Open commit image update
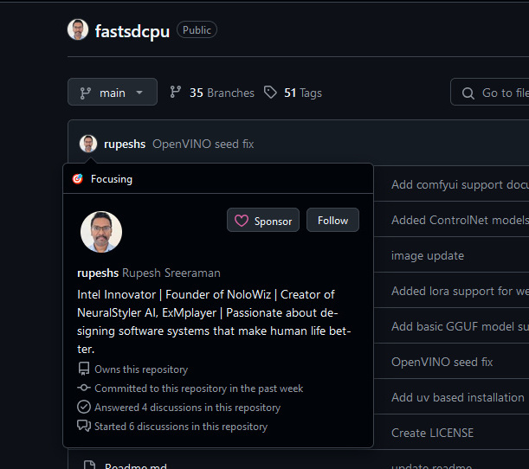Screen dimensions: 529x469 (428, 255)
